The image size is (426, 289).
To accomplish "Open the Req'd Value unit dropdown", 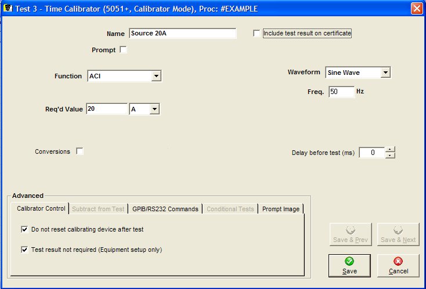I will pyautogui.click(x=154, y=109).
